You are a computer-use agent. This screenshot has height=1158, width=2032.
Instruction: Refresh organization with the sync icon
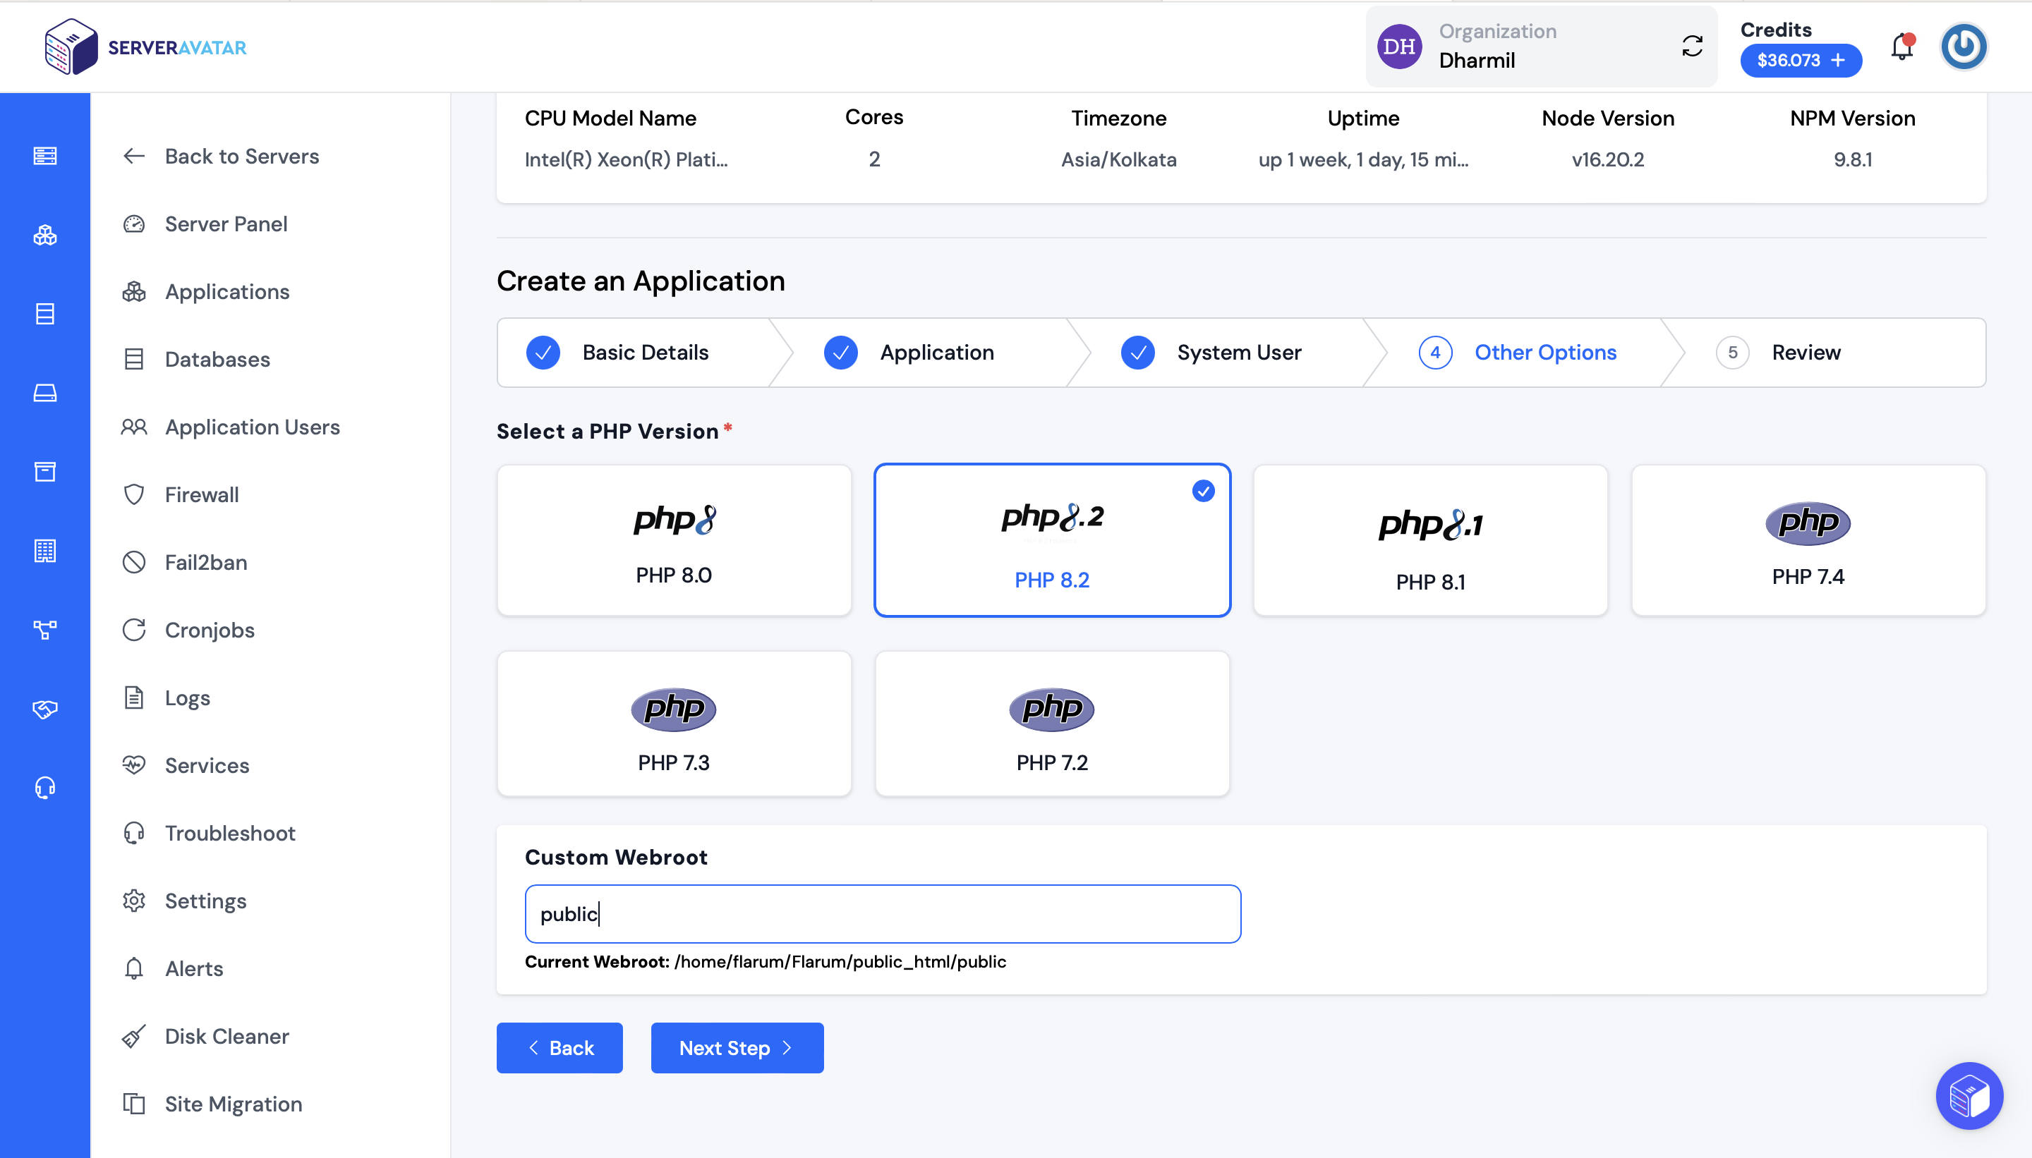point(1692,46)
